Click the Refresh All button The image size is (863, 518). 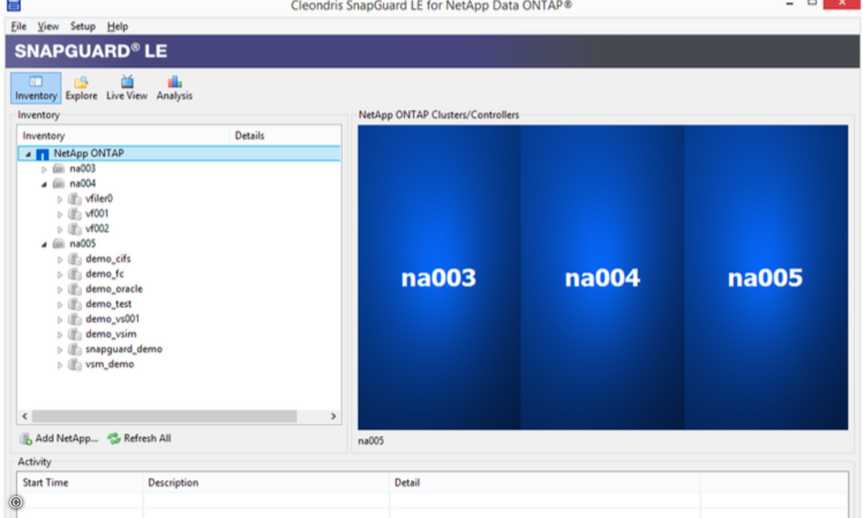click(x=140, y=439)
